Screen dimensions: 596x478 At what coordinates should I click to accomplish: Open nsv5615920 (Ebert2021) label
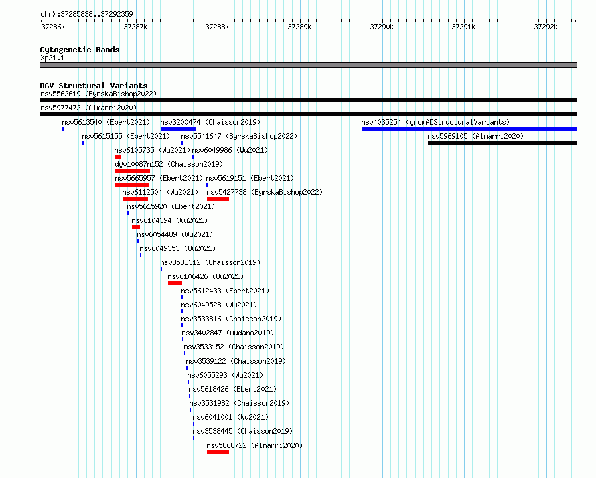(x=171, y=206)
